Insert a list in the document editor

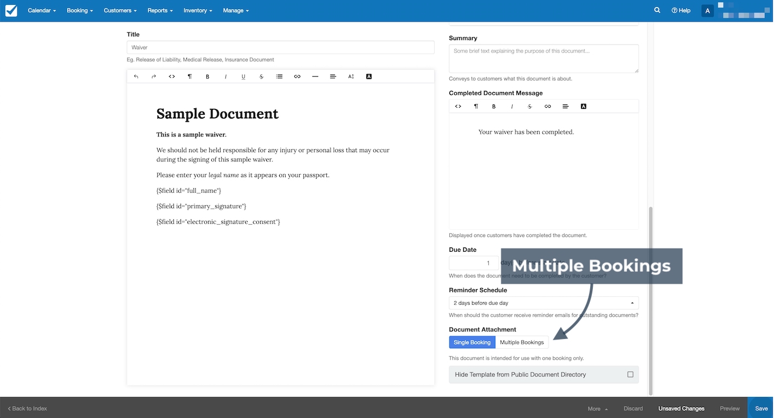pyautogui.click(x=279, y=76)
